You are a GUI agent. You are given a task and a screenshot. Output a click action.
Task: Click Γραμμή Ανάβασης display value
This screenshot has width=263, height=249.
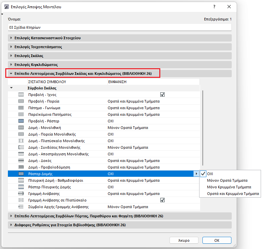134,194
